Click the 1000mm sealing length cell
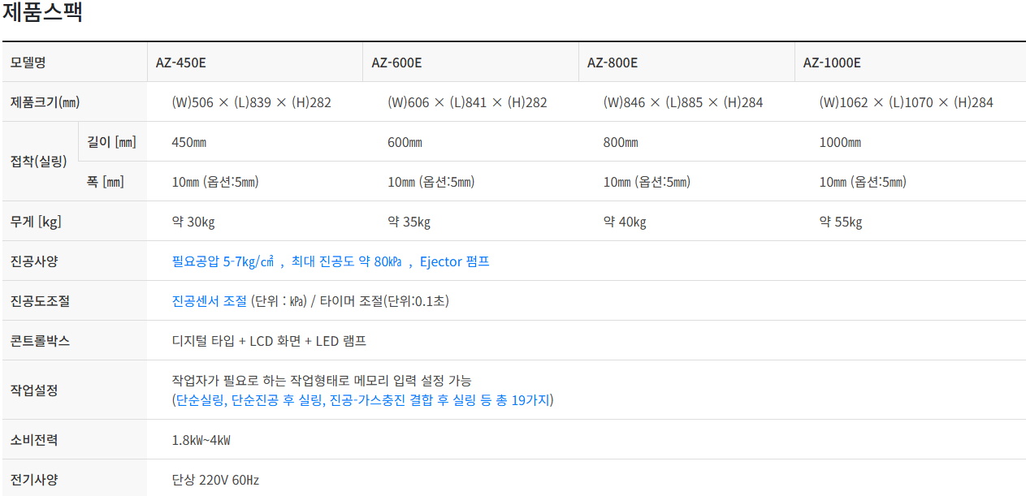 840,142
